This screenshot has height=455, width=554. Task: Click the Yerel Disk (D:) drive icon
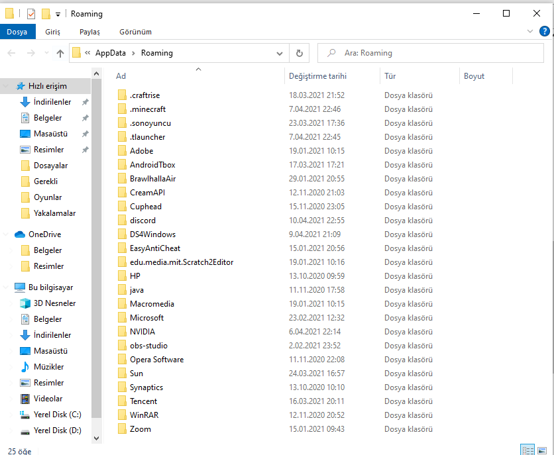coord(25,431)
